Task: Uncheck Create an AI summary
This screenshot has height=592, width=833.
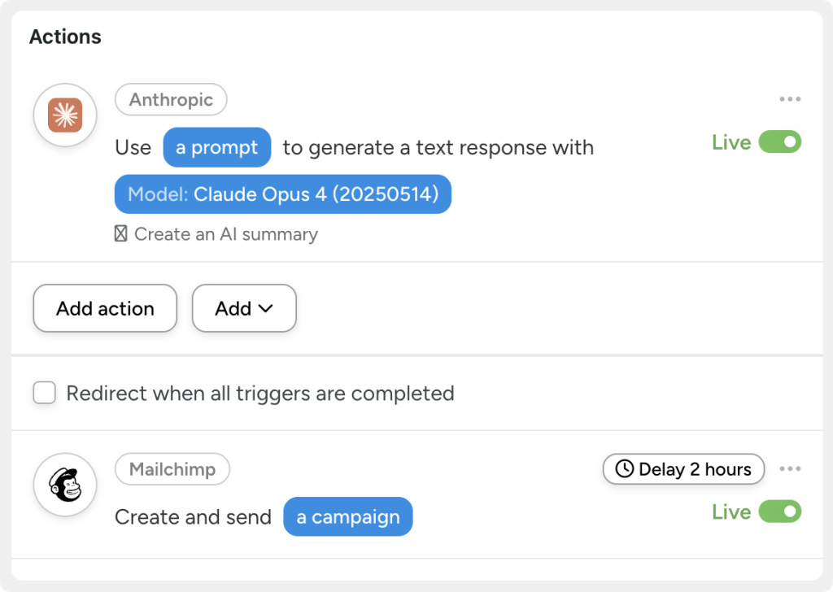Action: pyautogui.click(x=120, y=234)
